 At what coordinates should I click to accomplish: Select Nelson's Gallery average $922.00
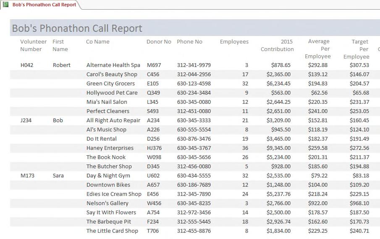pyautogui.click(x=318, y=203)
